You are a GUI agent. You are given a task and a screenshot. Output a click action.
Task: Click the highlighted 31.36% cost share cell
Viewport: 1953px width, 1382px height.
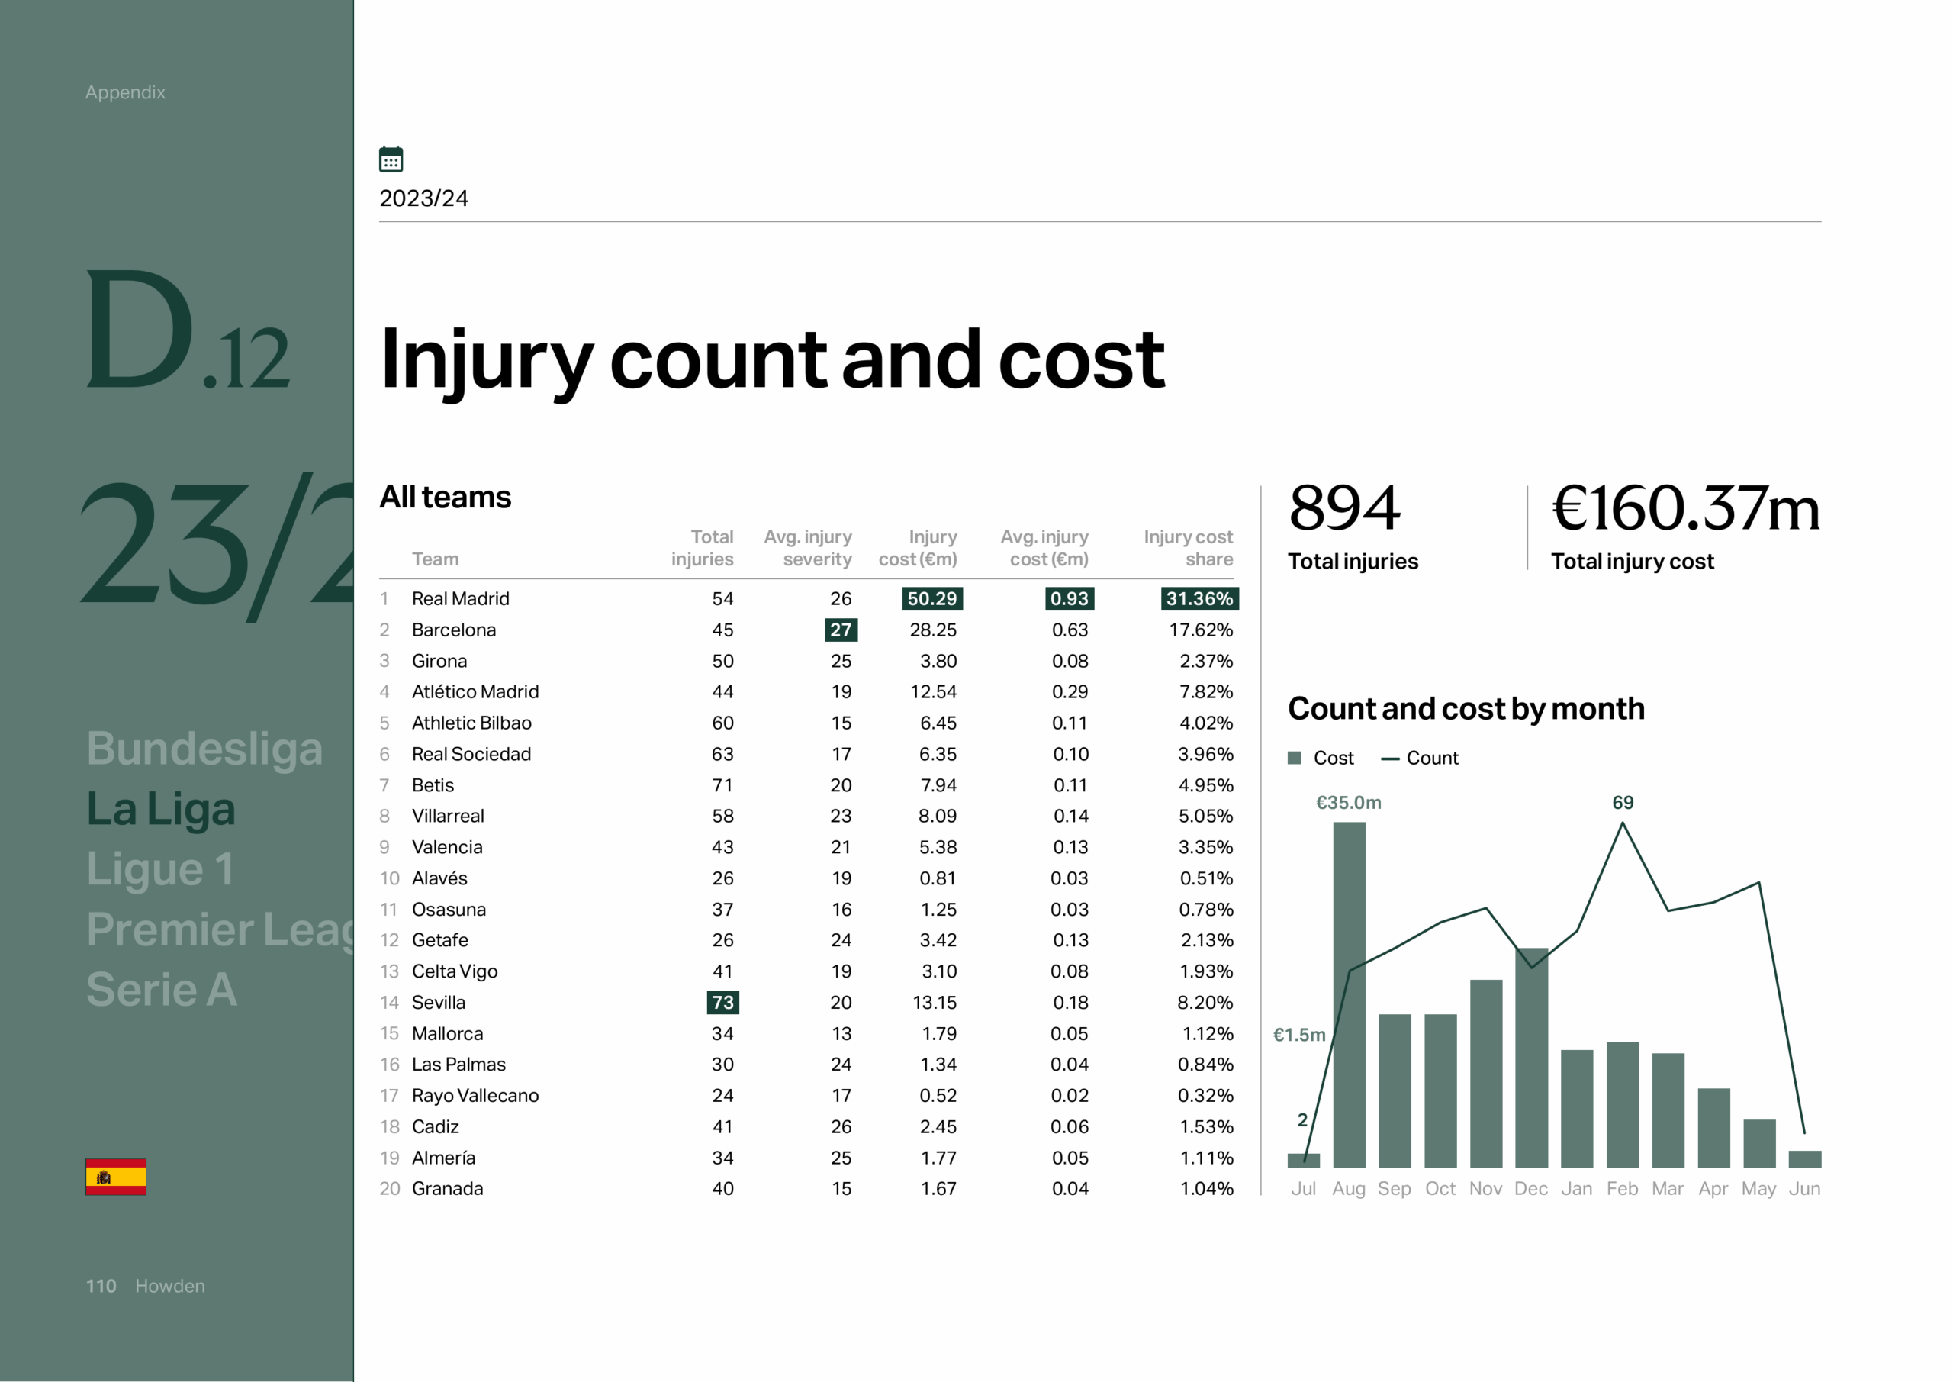(1199, 598)
